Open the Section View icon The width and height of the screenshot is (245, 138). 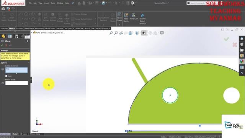[x=126, y=33]
